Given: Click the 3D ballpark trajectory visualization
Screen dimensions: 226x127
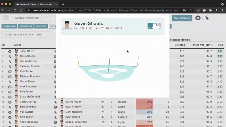Looking at the screenshot, I should click(108, 69).
